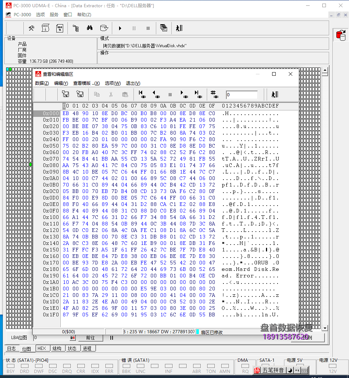
Task: Click the exit running-man icon in main toolbar
Action: pyautogui.click(x=179, y=28)
